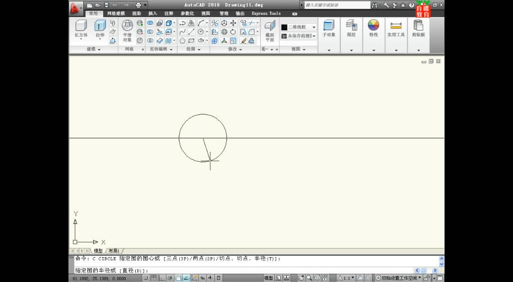Click the Offset tool in Modify panel
The image size is (513, 282).
[252, 41]
